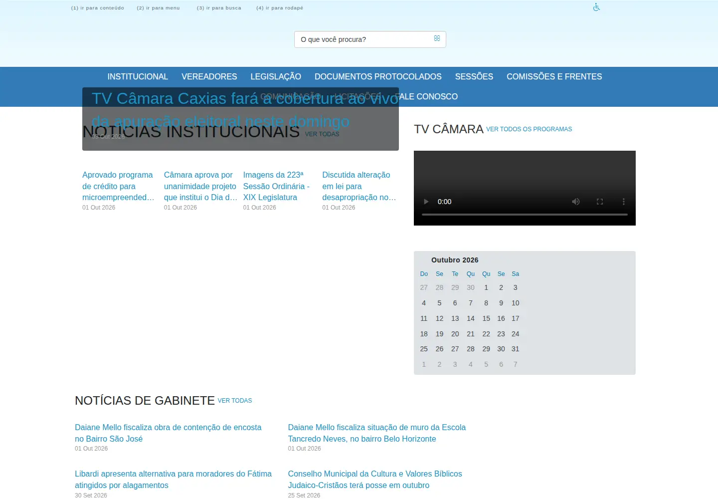Screen dimensions: 718x499
Task: Open Libardi 'moradores do Fátima' article
Action: (173, 480)
